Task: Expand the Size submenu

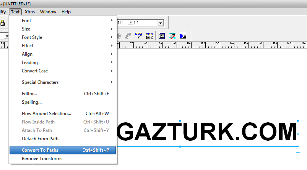Action: 63,29
